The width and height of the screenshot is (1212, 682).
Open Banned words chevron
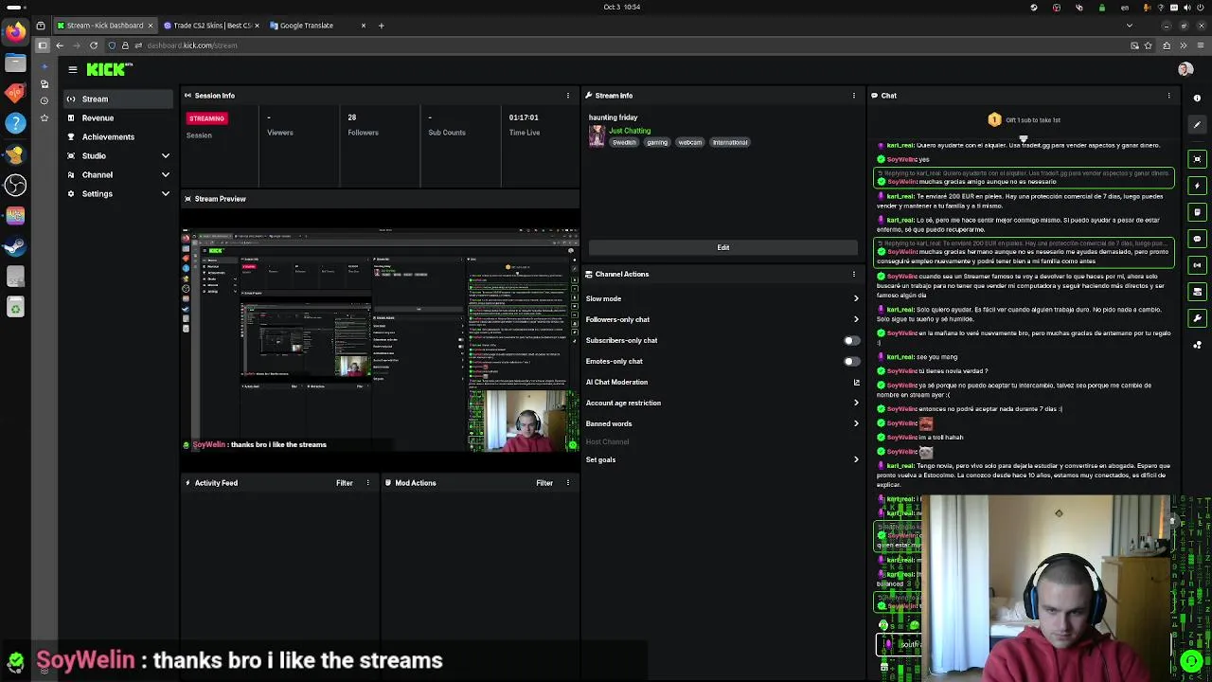click(x=856, y=424)
